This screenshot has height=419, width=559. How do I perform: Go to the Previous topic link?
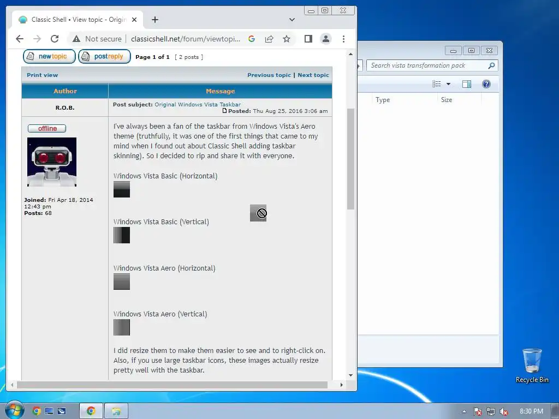pyautogui.click(x=269, y=75)
